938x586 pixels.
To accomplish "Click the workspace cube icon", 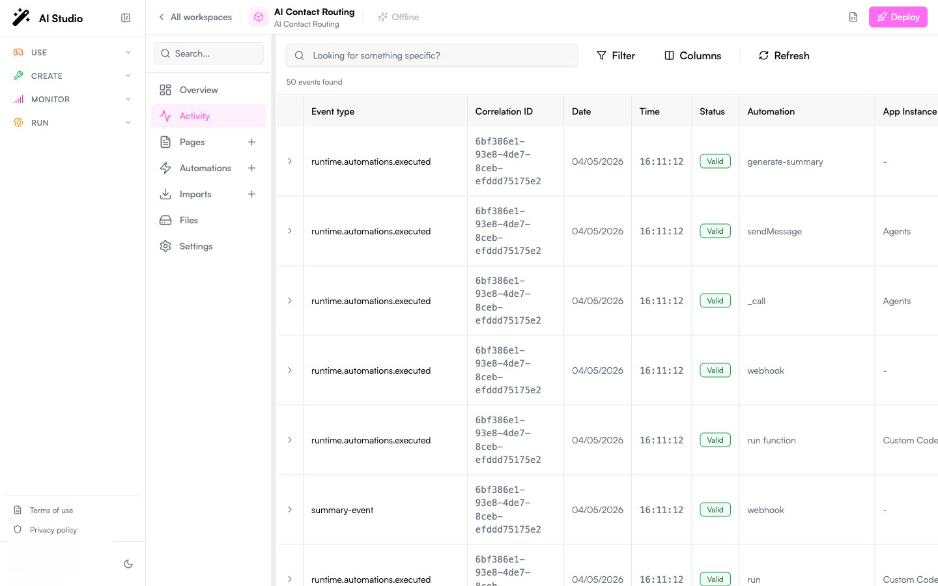I will [x=259, y=18].
